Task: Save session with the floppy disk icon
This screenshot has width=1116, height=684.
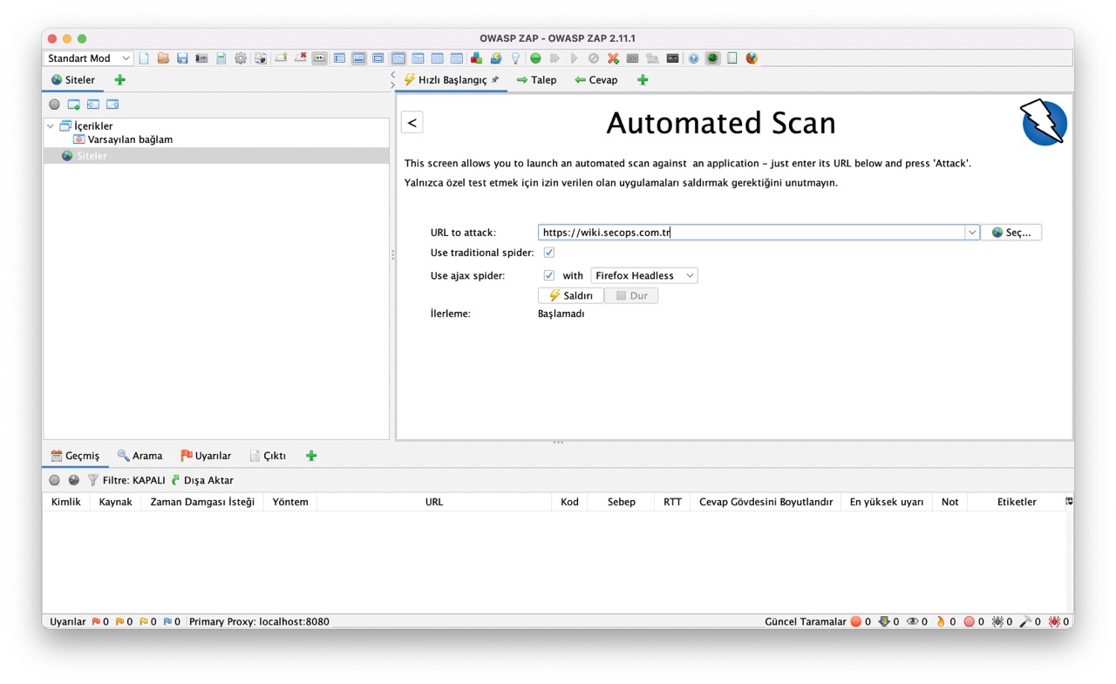Action: click(x=182, y=58)
